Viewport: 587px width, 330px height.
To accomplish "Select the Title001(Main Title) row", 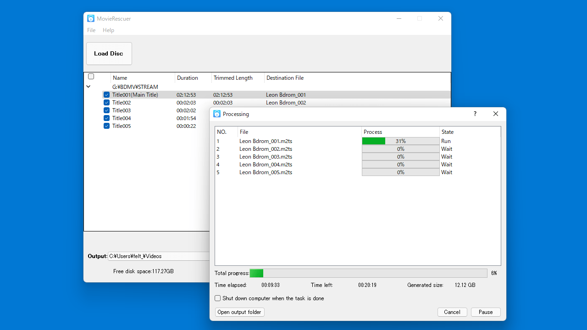I will [x=277, y=95].
